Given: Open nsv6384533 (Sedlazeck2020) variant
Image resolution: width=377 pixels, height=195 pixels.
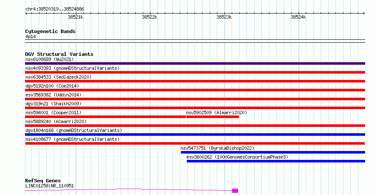Looking at the screenshot, I should click(58, 77).
